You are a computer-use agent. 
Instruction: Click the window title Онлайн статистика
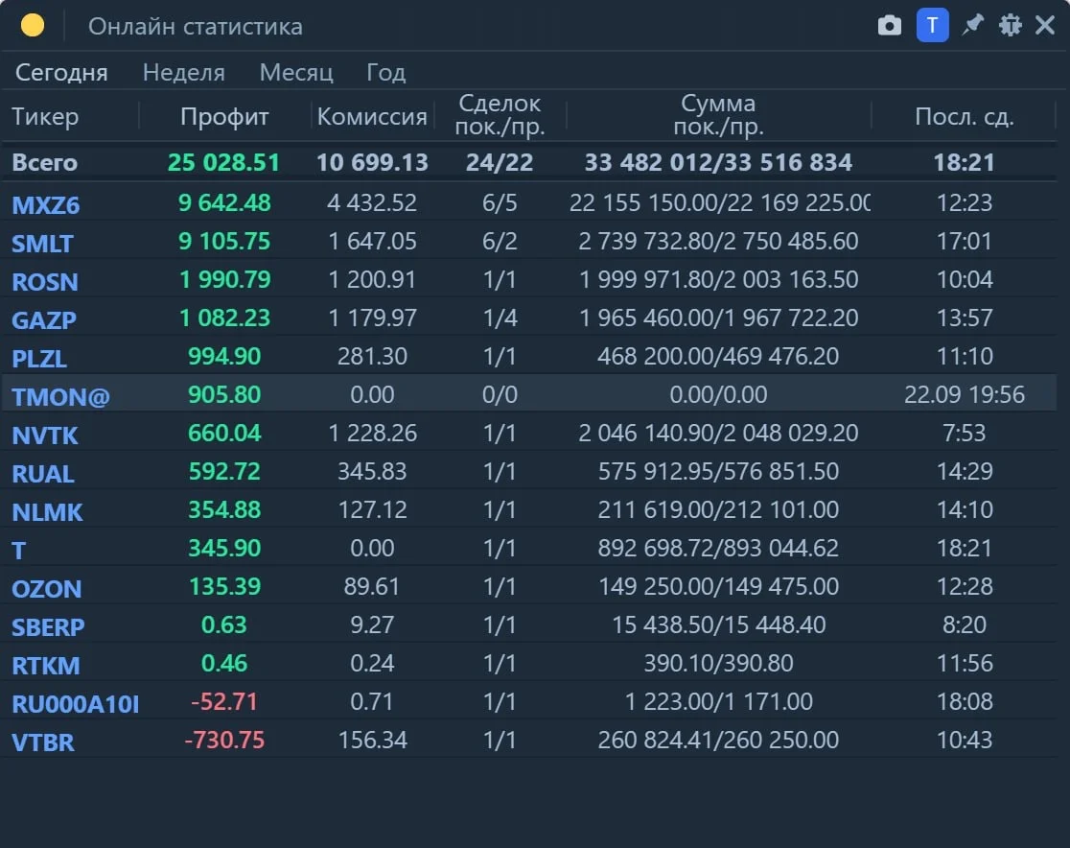[196, 27]
